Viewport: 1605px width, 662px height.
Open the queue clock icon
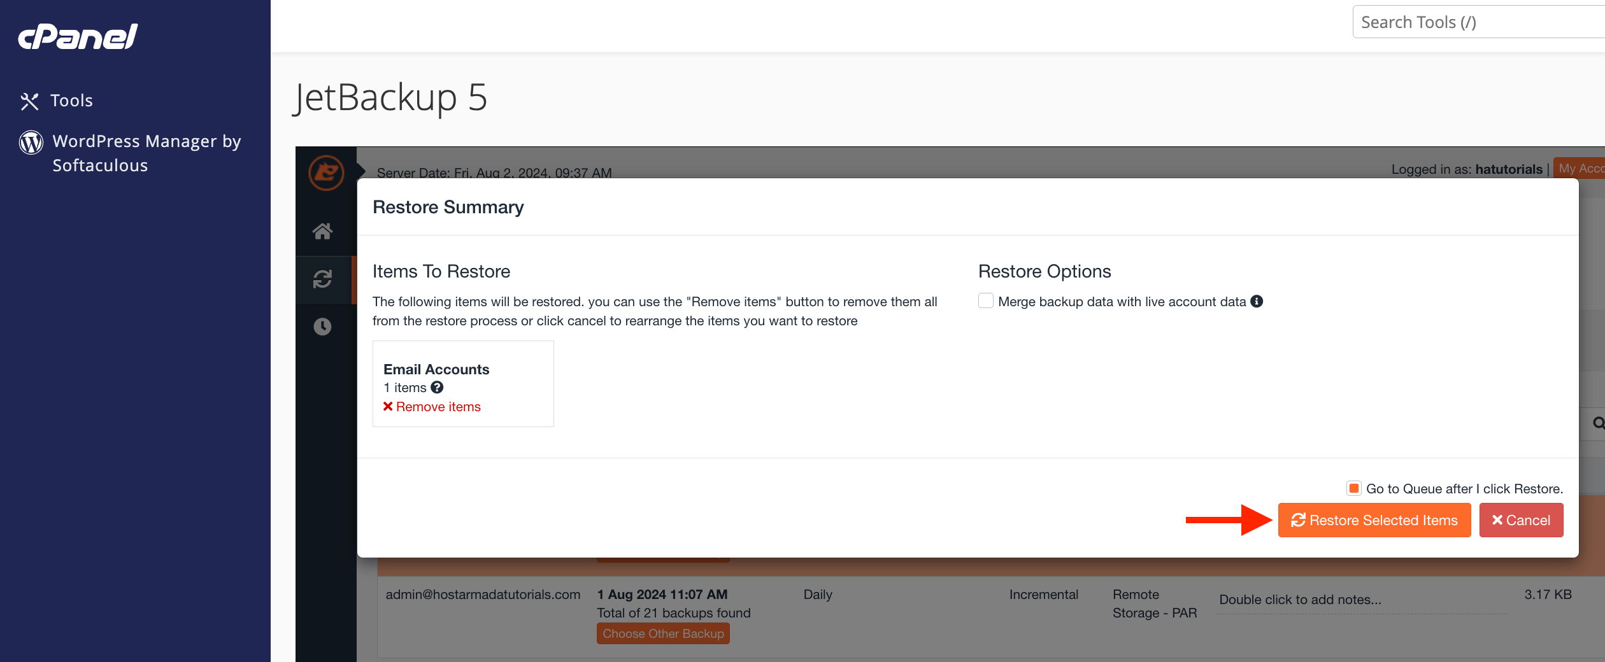(x=322, y=327)
